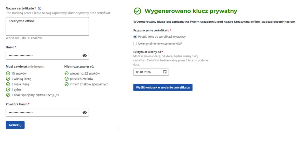Click into the Hasło password field
This screenshot has width=299, height=142.
pyautogui.click(x=43, y=56)
